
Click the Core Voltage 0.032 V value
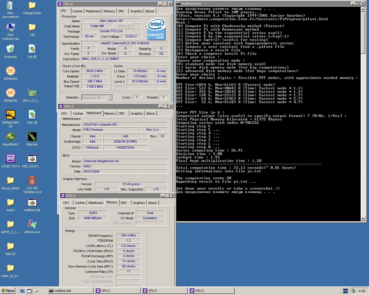[x=131, y=36]
